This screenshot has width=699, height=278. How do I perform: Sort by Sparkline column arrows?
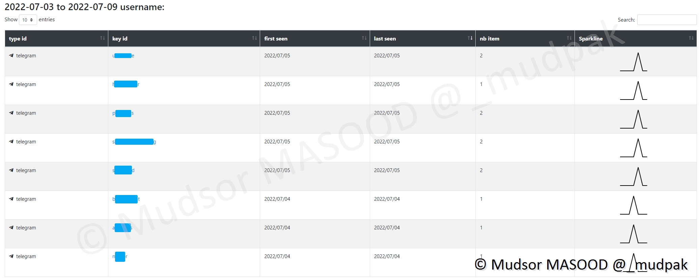click(691, 38)
